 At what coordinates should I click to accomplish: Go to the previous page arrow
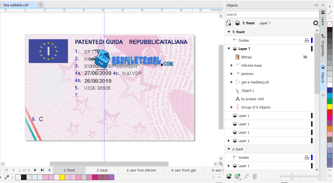(x=13, y=170)
